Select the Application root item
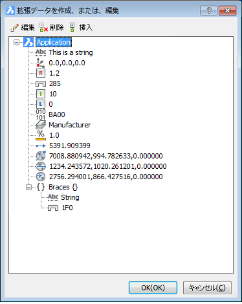The width and height of the screenshot is (242, 304). 54,42
